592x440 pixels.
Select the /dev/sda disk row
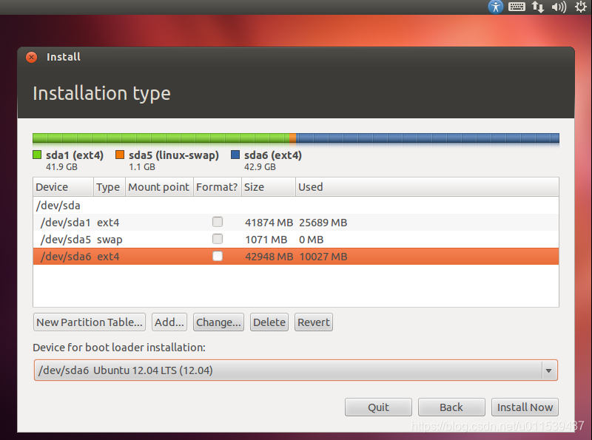(295, 206)
